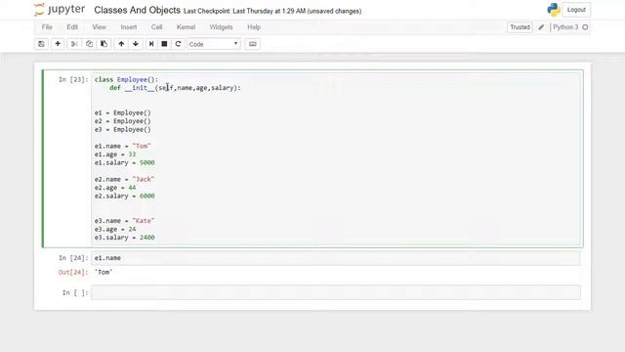625x352 pixels.
Task: Click the In [23] cell prompt
Action: [73, 79]
